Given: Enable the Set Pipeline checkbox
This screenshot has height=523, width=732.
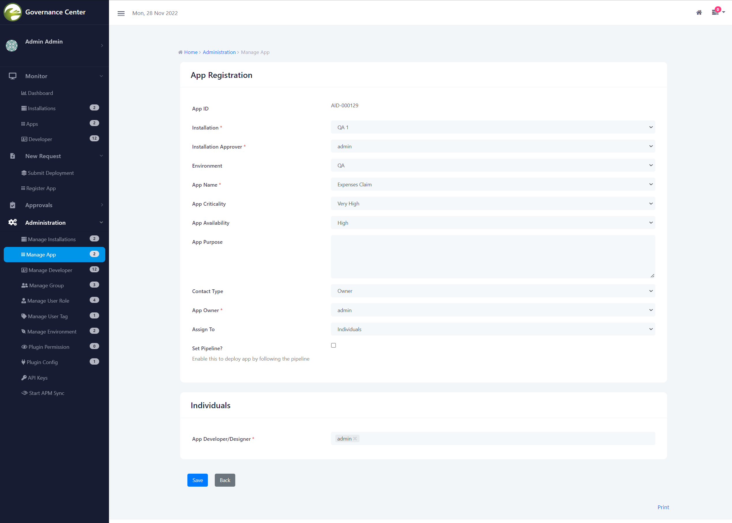Looking at the screenshot, I should coord(333,345).
